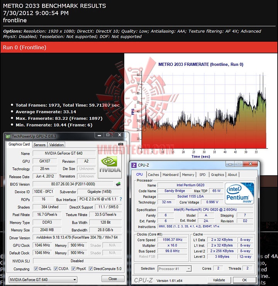Click the Core Speed value 1596.37 MHz

click(173, 240)
